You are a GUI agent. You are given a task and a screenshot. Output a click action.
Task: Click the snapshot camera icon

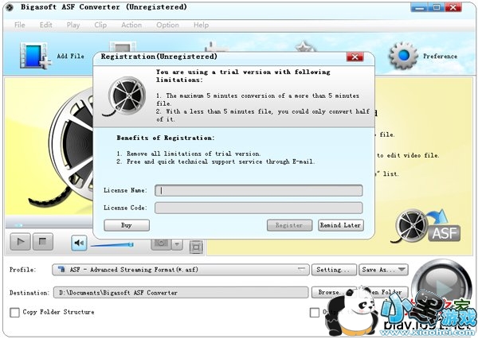coord(161,244)
